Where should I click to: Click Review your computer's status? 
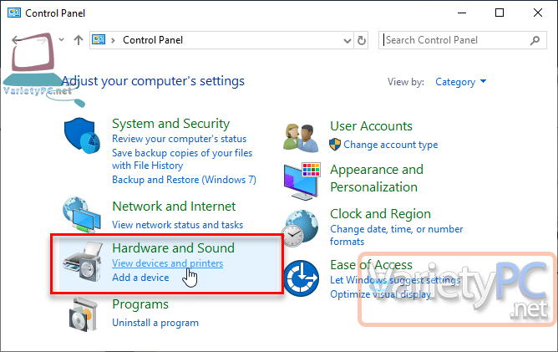pyautogui.click(x=179, y=139)
